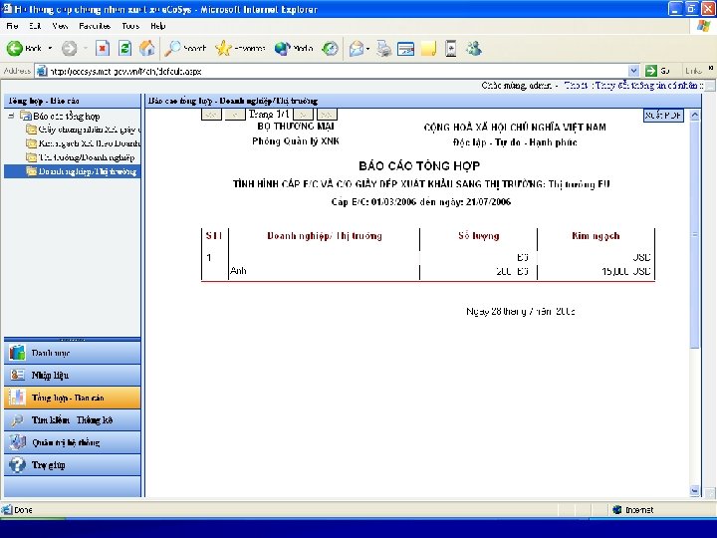Click the Xuất PDF export button
Image resolution: width=717 pixels, height=538 pixels.
click(663, 116)
